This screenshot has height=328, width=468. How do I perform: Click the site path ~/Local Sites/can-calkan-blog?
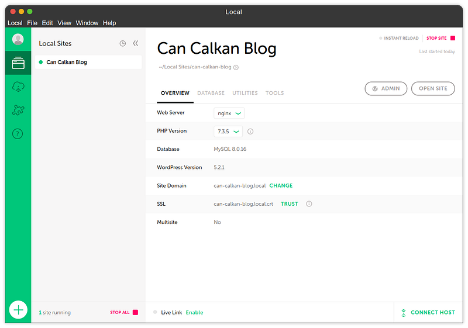[x=195, y=67]
